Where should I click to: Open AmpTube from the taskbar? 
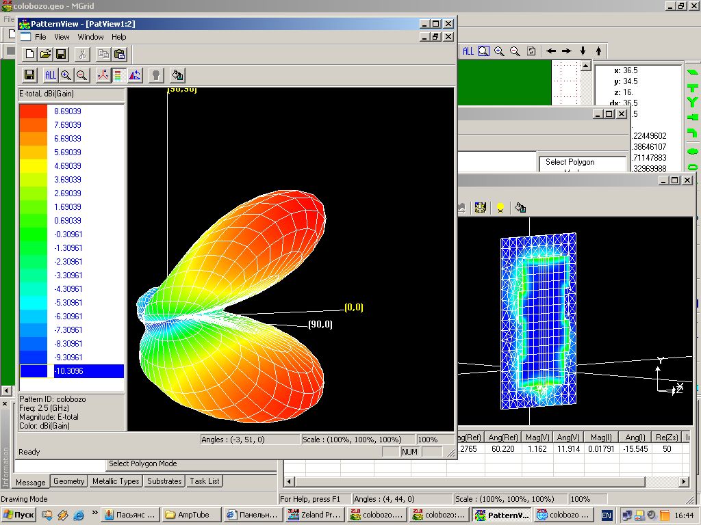point(191,515)
